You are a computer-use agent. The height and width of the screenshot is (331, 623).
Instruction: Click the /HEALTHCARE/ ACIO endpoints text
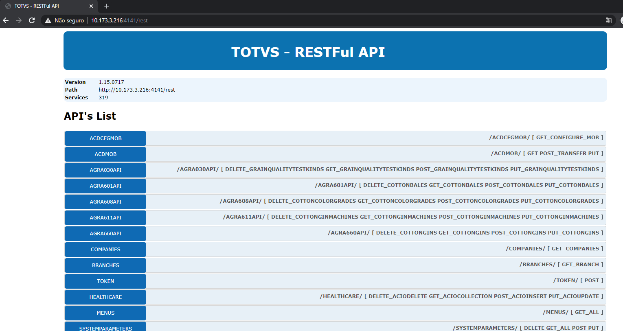tap(461, 296)
